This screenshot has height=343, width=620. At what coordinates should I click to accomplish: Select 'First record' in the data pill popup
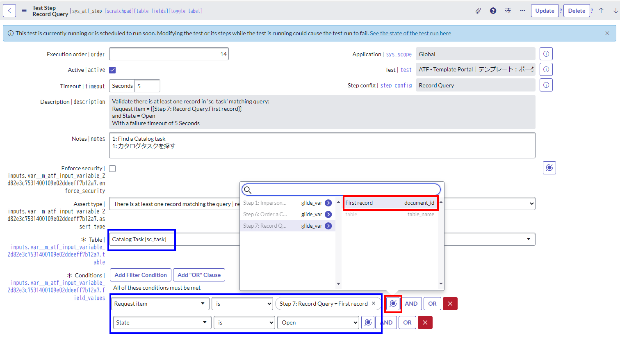click(x=390, y=203)
